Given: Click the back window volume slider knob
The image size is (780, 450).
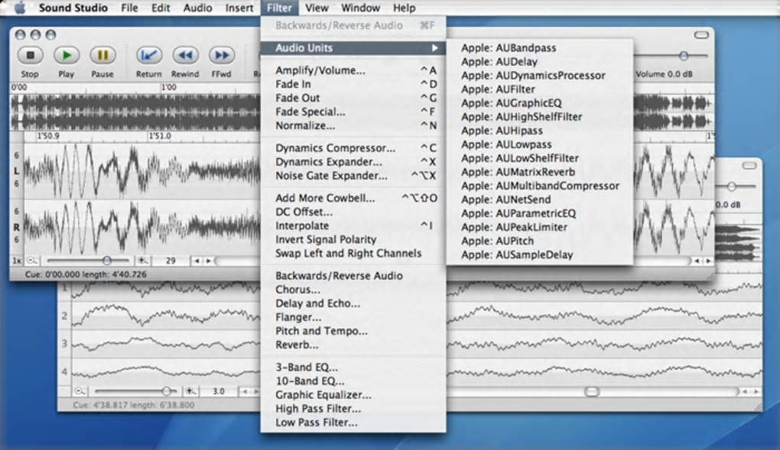Looking at the screenshot, I should (x=731, y=186).
